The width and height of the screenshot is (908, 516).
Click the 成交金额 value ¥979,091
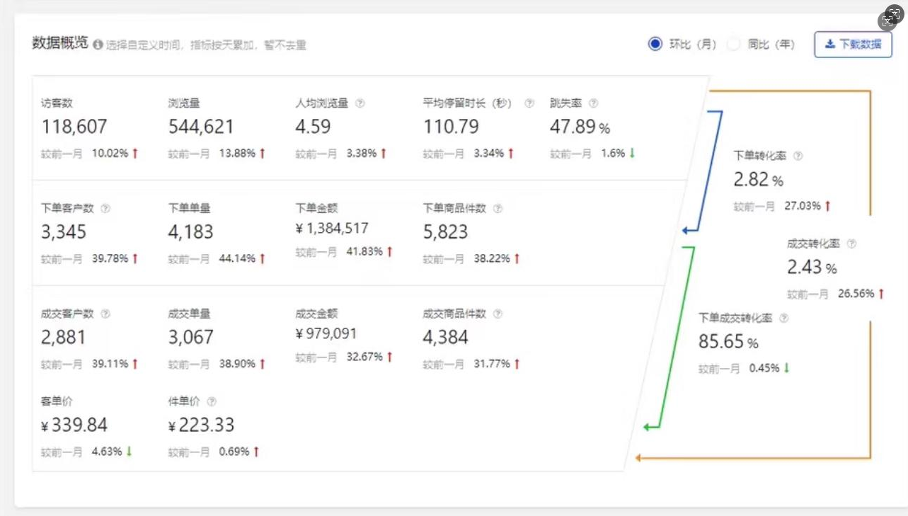pos(326,333)
